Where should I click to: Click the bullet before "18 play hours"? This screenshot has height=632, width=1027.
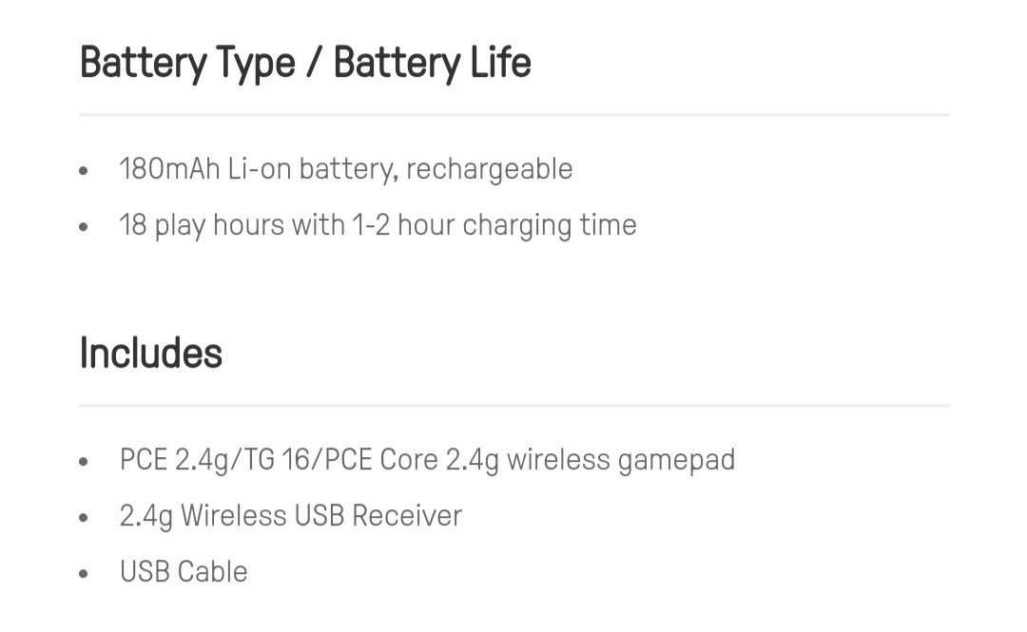pos(84,227)
